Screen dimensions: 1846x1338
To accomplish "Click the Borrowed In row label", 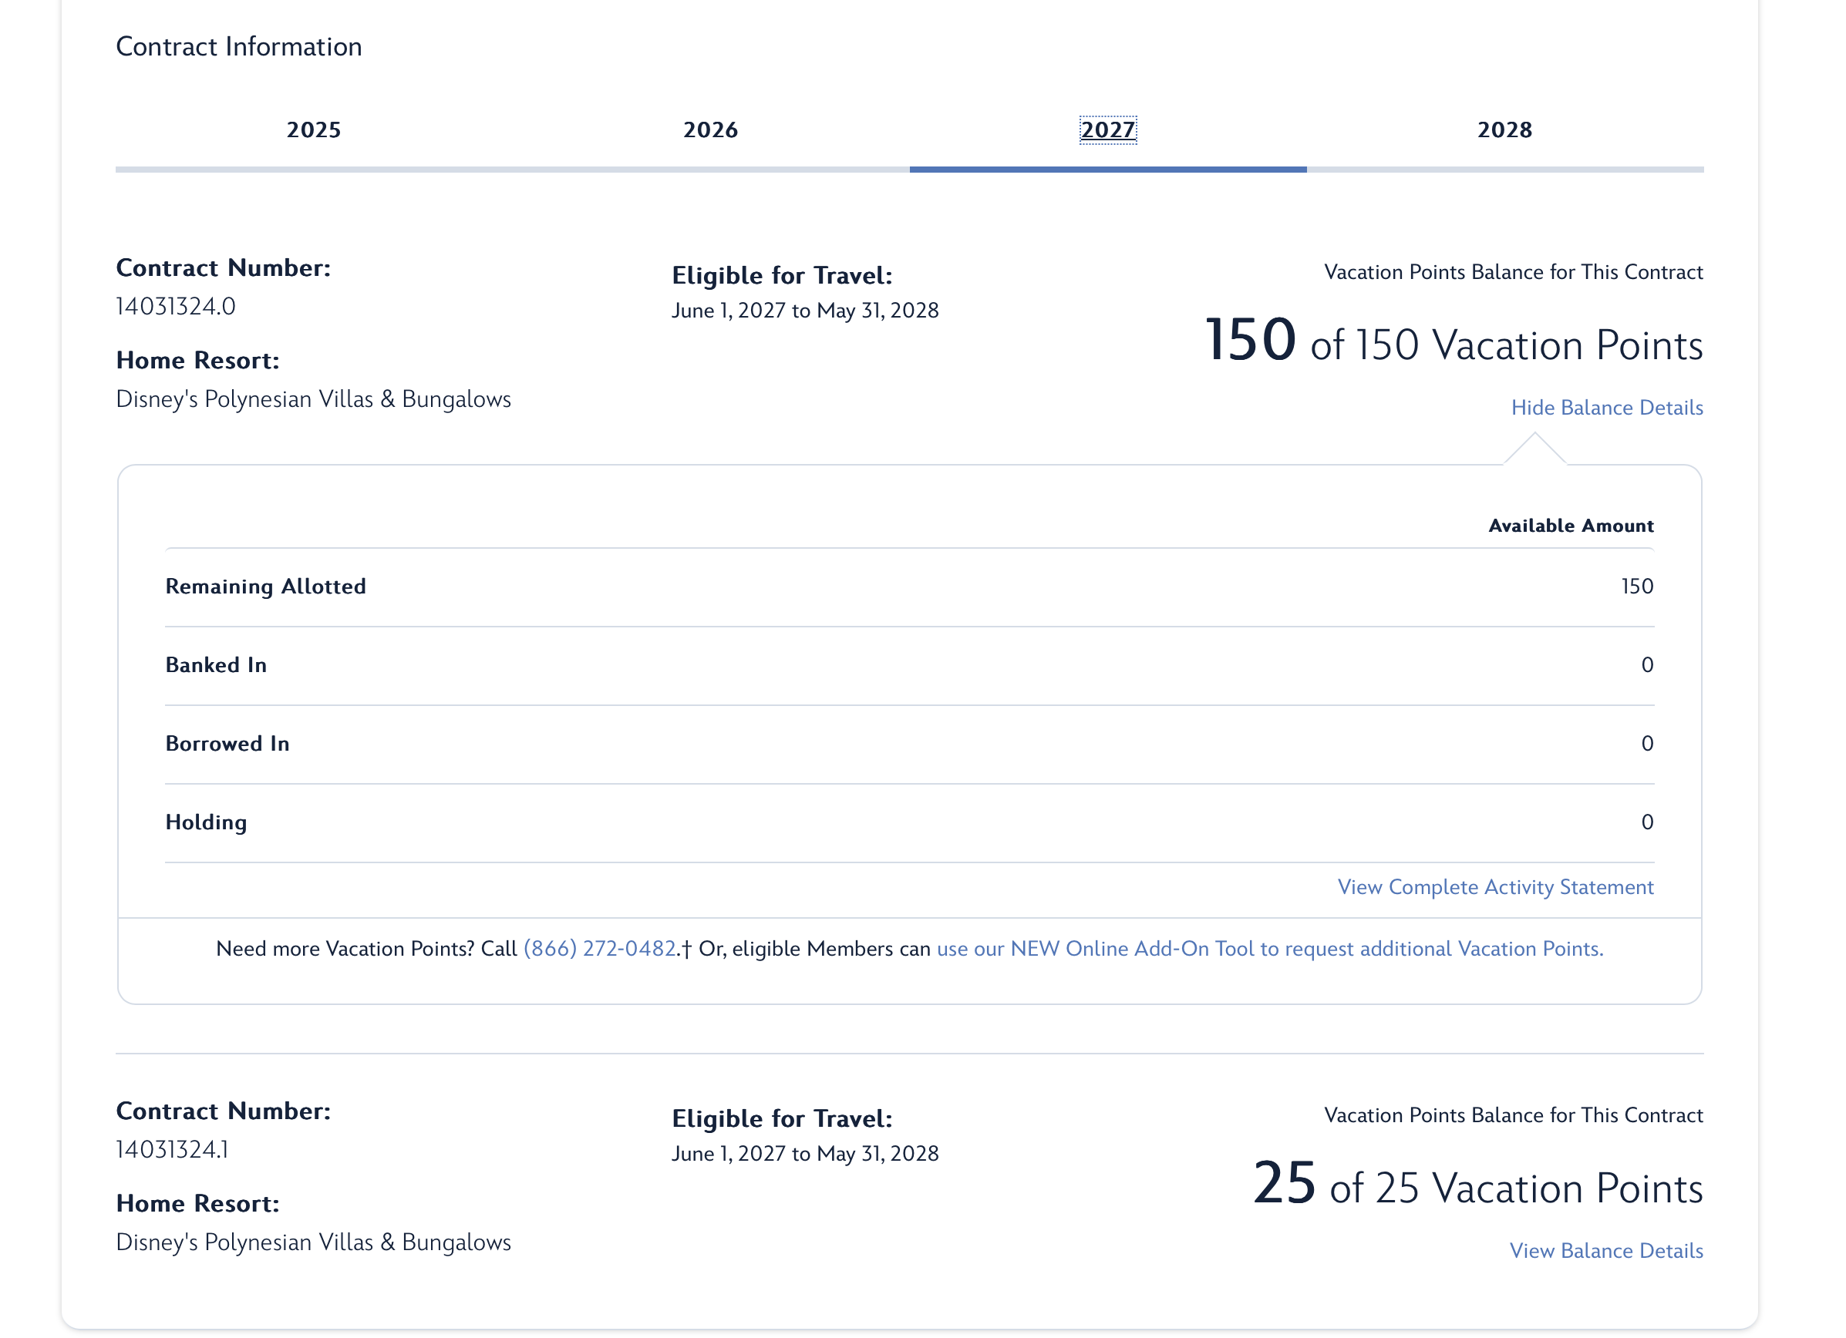I will click(x=227, y=744).
